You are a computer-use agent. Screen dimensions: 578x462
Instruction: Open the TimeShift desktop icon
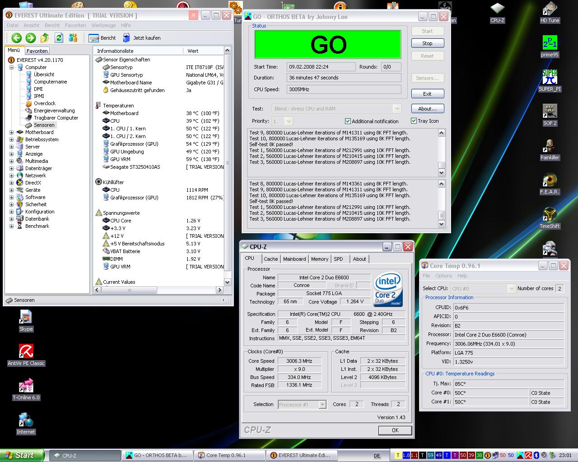pos(550,218)
